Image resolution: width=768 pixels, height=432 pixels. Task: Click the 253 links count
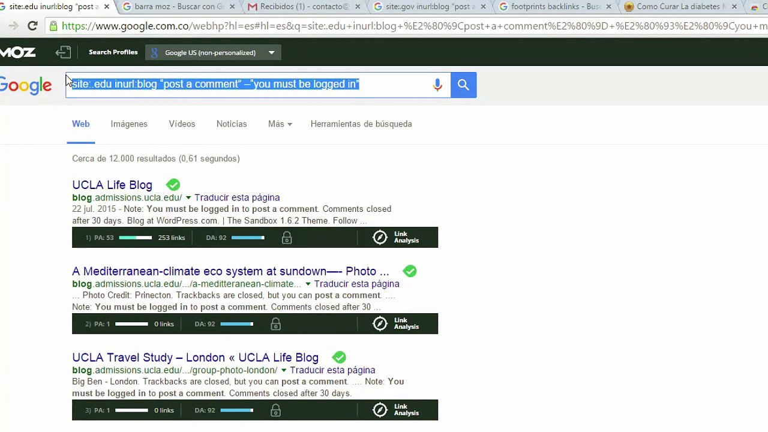(x=172, y=238)
